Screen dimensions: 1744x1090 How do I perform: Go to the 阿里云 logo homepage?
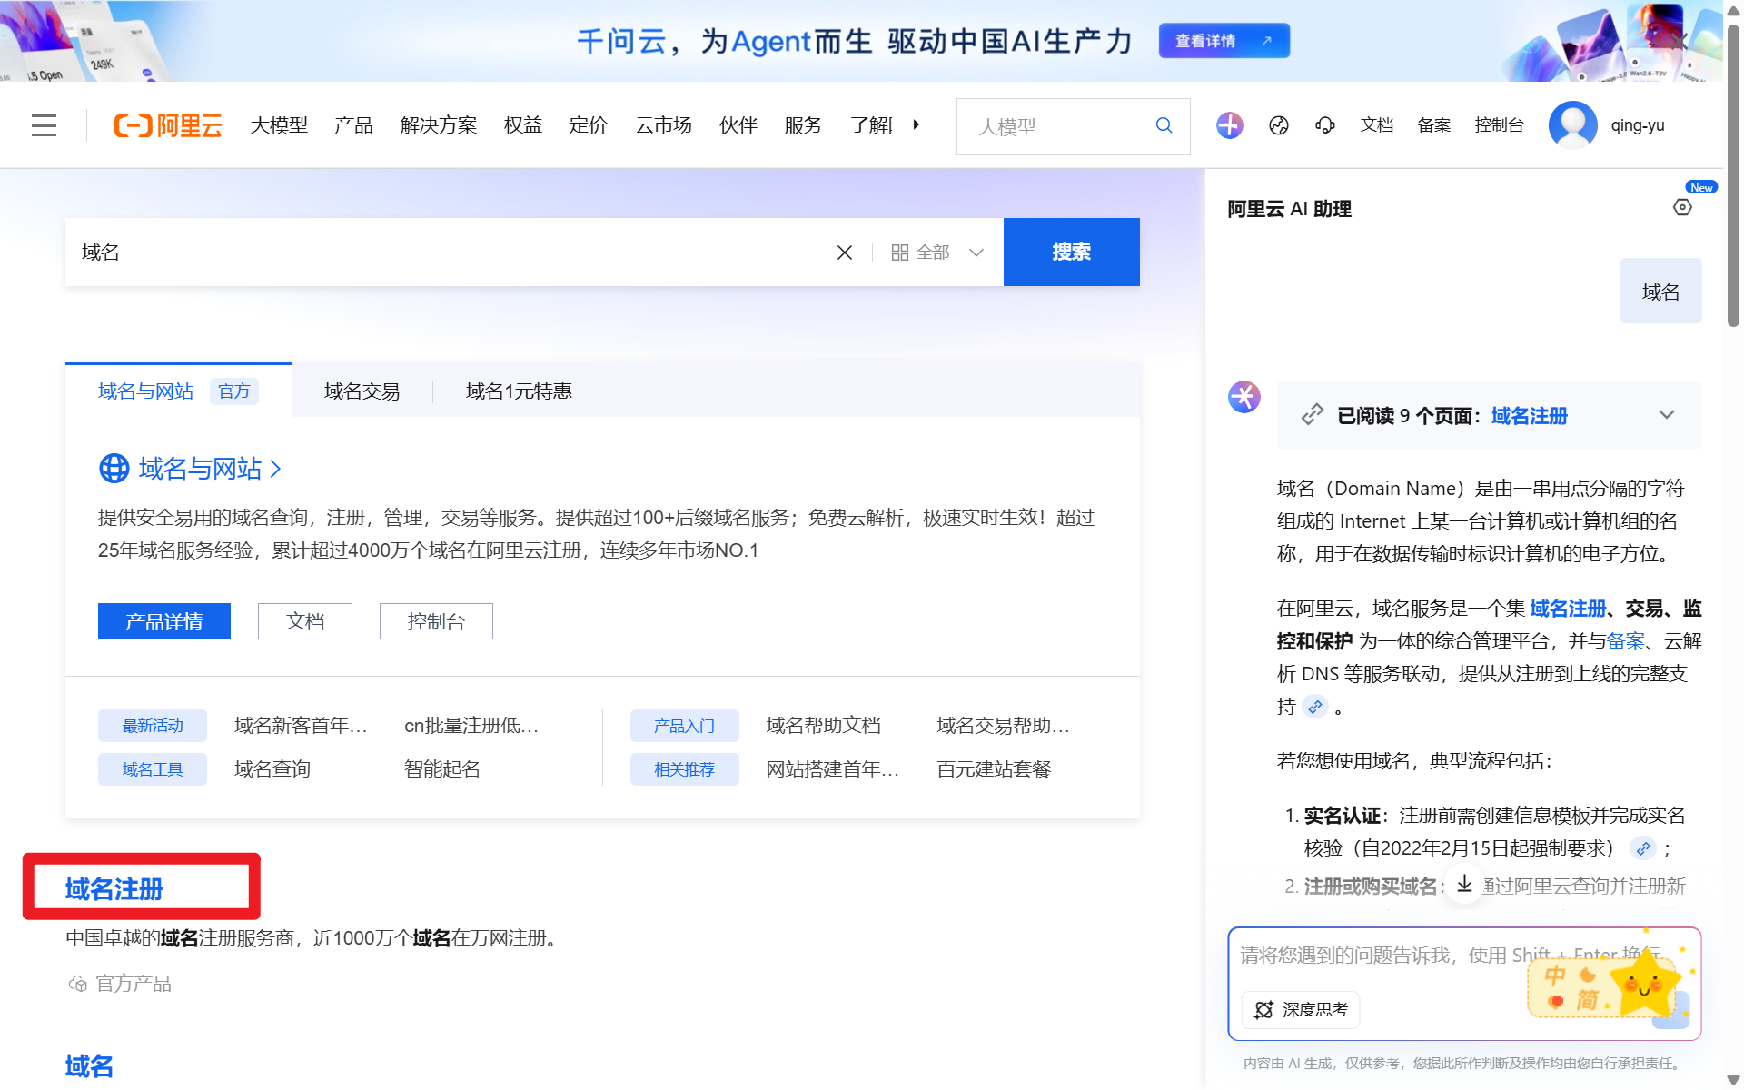[168, 125]
